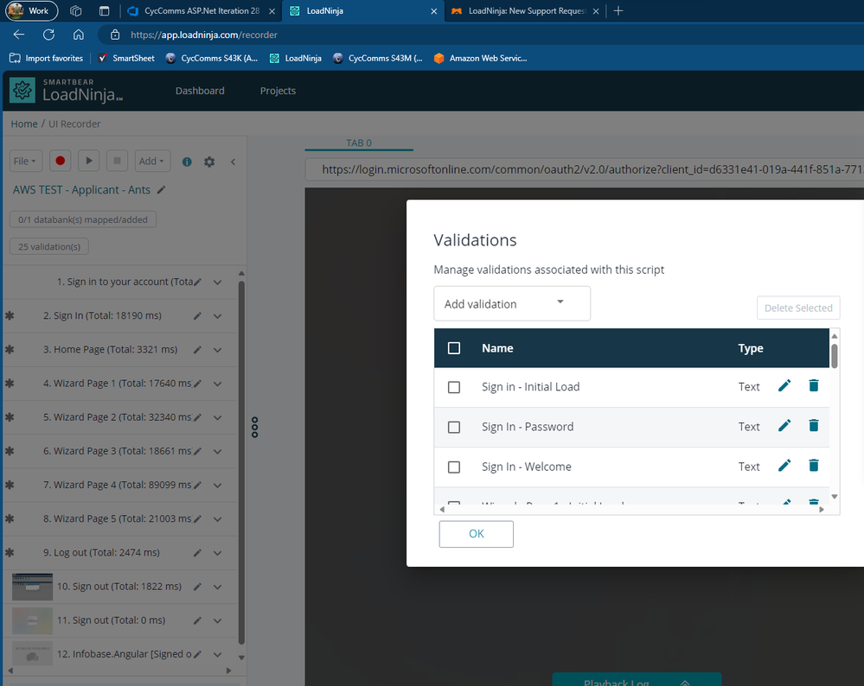Edit the Sign in - Initial Load validation
This screenshot has width=864, height=686.
(x=784, y=386)
